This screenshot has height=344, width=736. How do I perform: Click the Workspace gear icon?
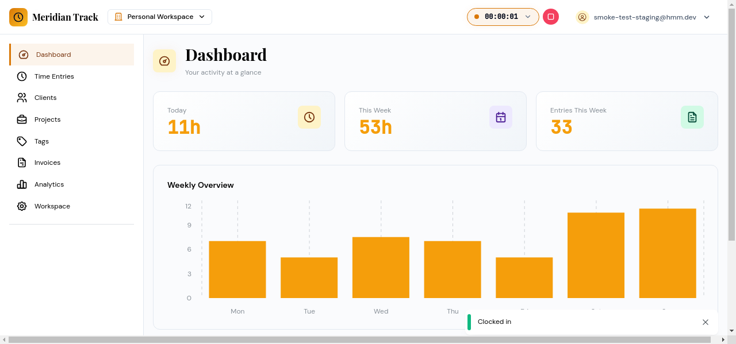pyautogui.click(x=22, y=206)
